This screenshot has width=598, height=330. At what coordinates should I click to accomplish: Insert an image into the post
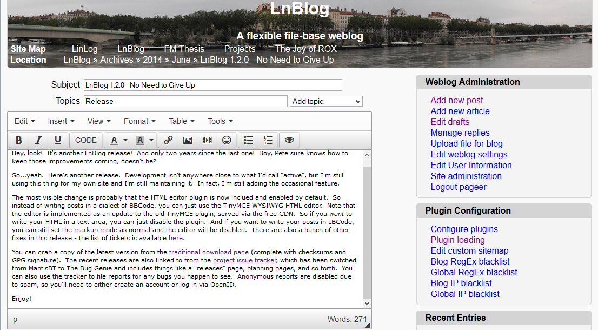pos(188,140)
